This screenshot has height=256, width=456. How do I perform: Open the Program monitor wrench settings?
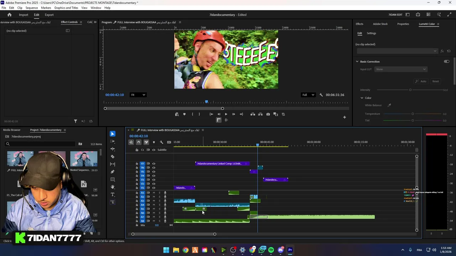[x=321, y=95]
